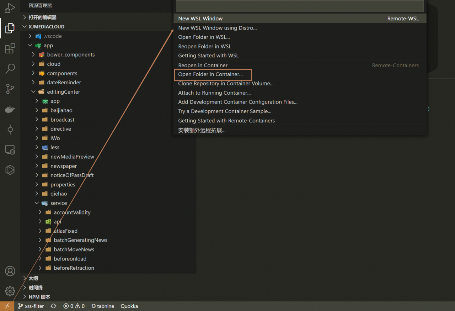Viewport: 455px width, 311px height.
Task: Expand the atlasFixed folder
Action: tap(108, 231)
